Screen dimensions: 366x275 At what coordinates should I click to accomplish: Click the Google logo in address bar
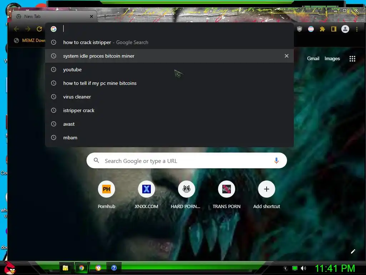click(54, 29)
